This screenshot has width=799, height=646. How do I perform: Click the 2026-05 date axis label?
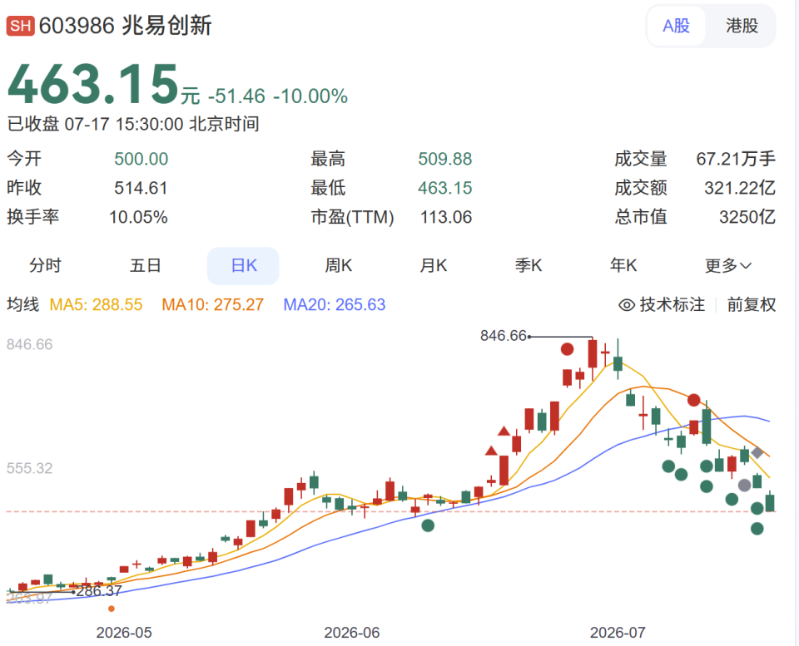[x=124, y=633]
